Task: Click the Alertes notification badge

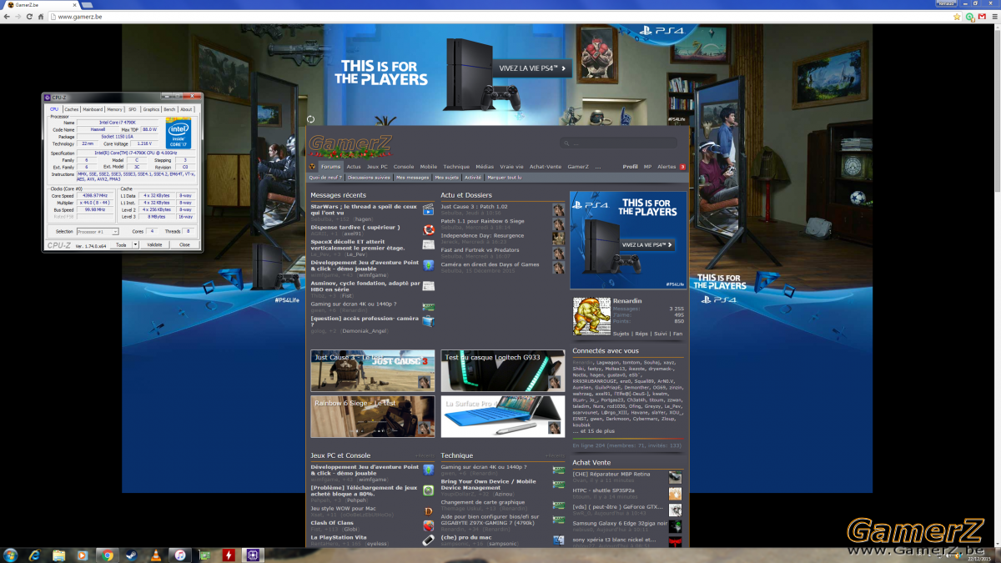Action: pyautogui.click(x=682, y=167)
